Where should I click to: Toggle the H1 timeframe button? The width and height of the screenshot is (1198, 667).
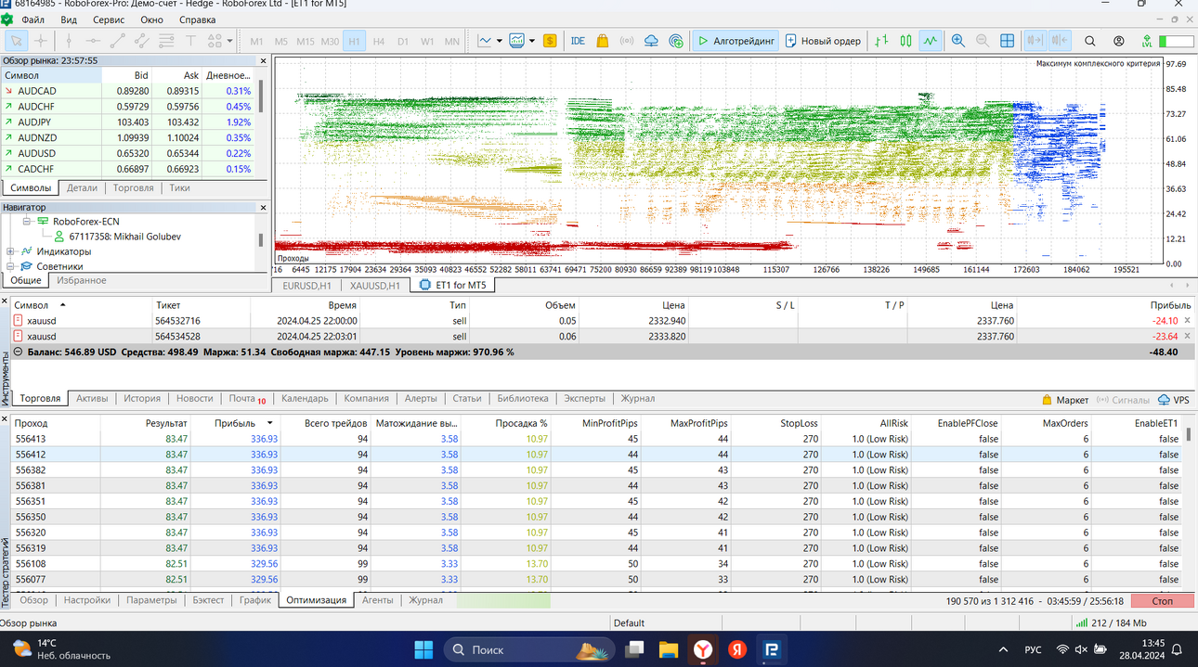354,41
